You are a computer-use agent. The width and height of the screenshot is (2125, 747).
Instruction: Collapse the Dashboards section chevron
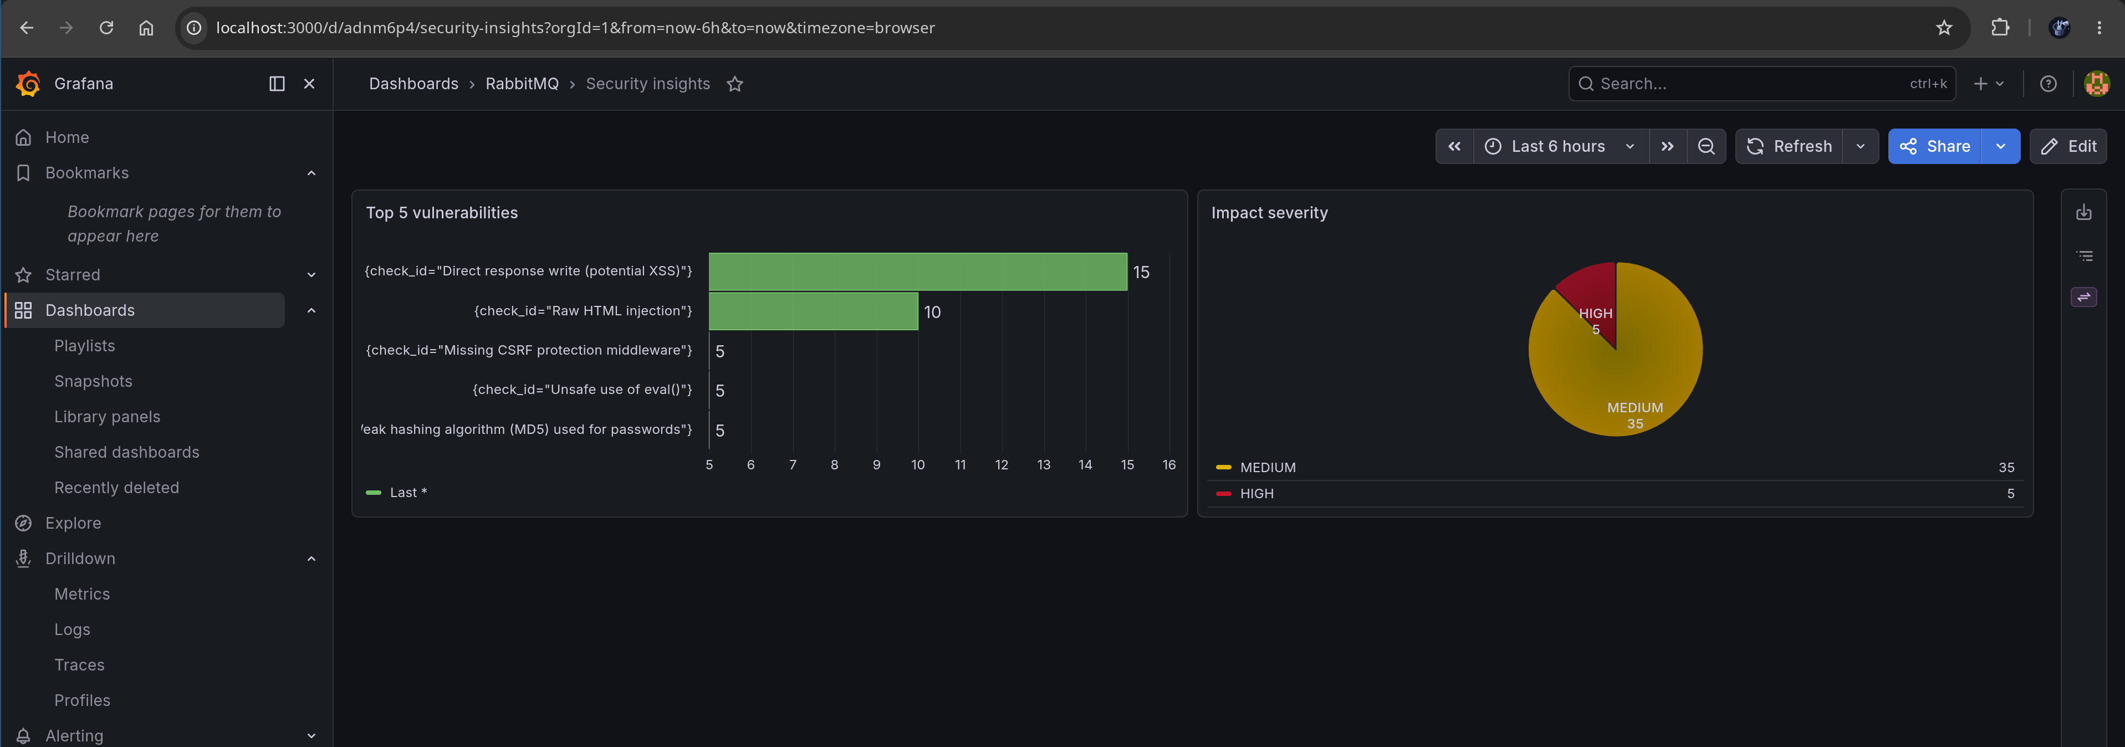[311, 310]
